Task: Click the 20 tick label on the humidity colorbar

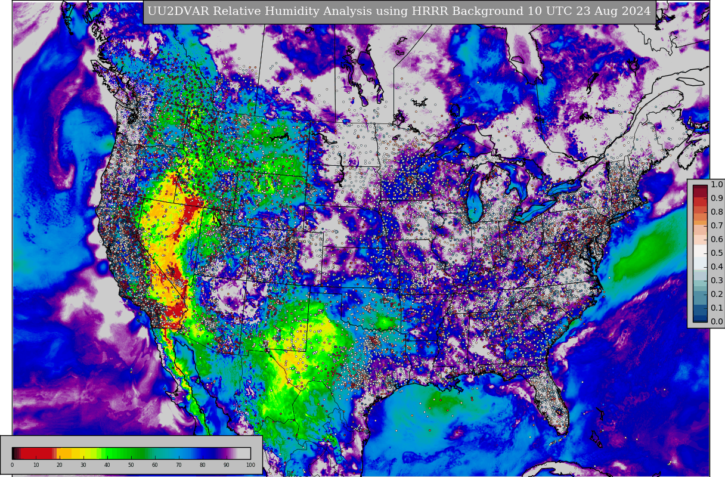Action: click(60, 465)
